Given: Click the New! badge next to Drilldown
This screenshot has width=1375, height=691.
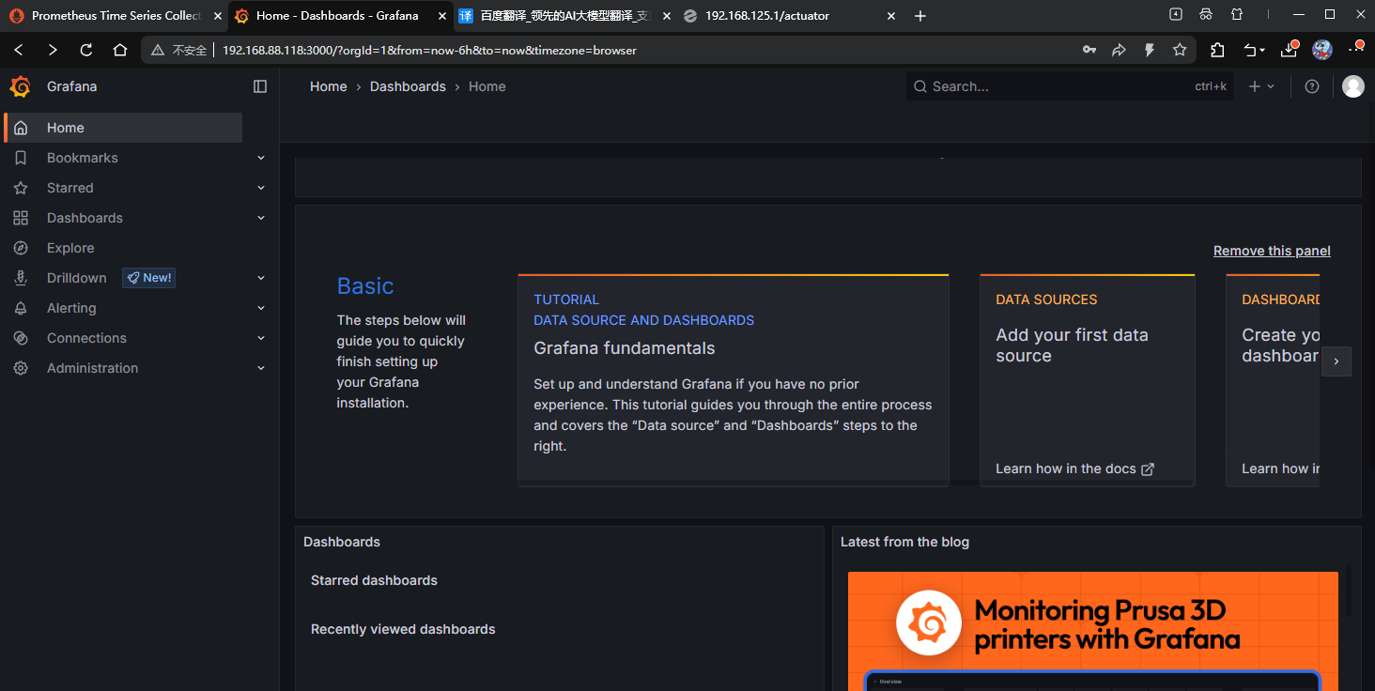Looking at the screenshot, I should click(x=149, y=278).
